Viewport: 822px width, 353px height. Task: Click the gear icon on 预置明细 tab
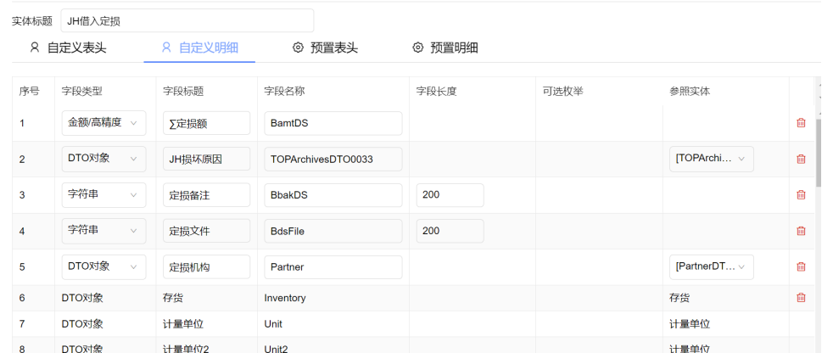(418, 48)
